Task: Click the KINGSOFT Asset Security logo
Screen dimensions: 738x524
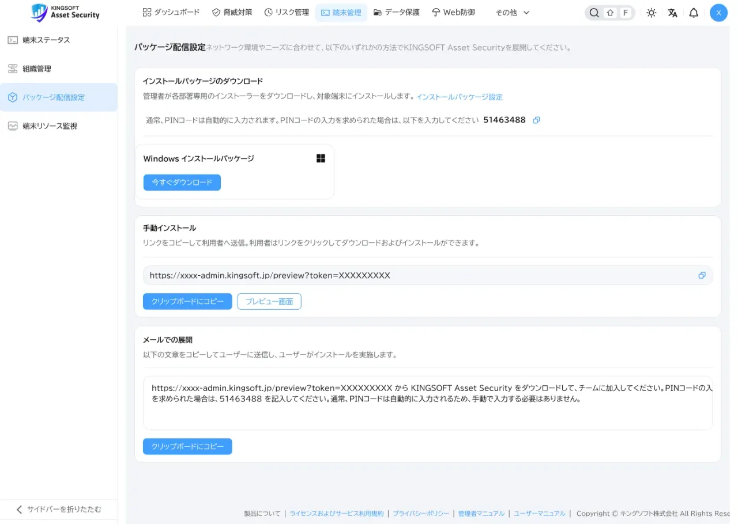Action: click(65, 12)
